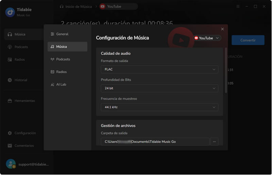Screen dimensions: 272x175
Task: Click the Configuración de Música title
Action: [x=122, y=38]
